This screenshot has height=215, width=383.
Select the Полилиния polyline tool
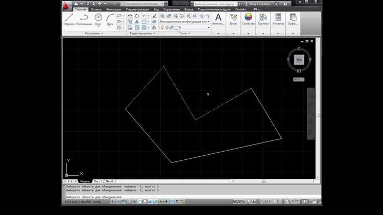(84, 19)
